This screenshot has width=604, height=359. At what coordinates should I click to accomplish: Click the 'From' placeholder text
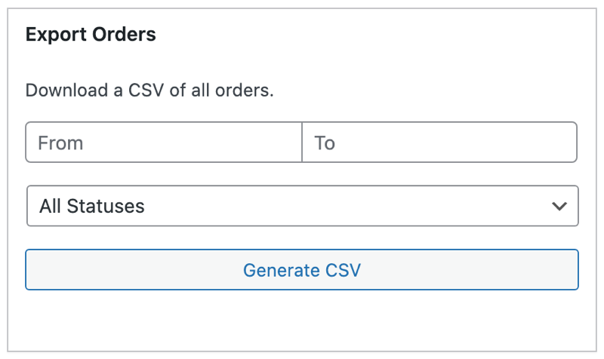60,143
